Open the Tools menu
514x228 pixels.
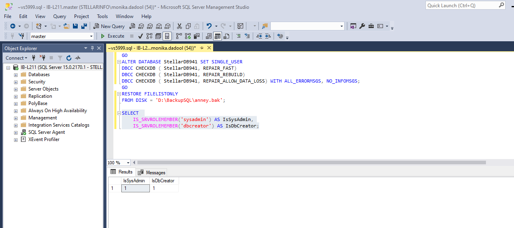pyautogui.click(x=102, y=16)
